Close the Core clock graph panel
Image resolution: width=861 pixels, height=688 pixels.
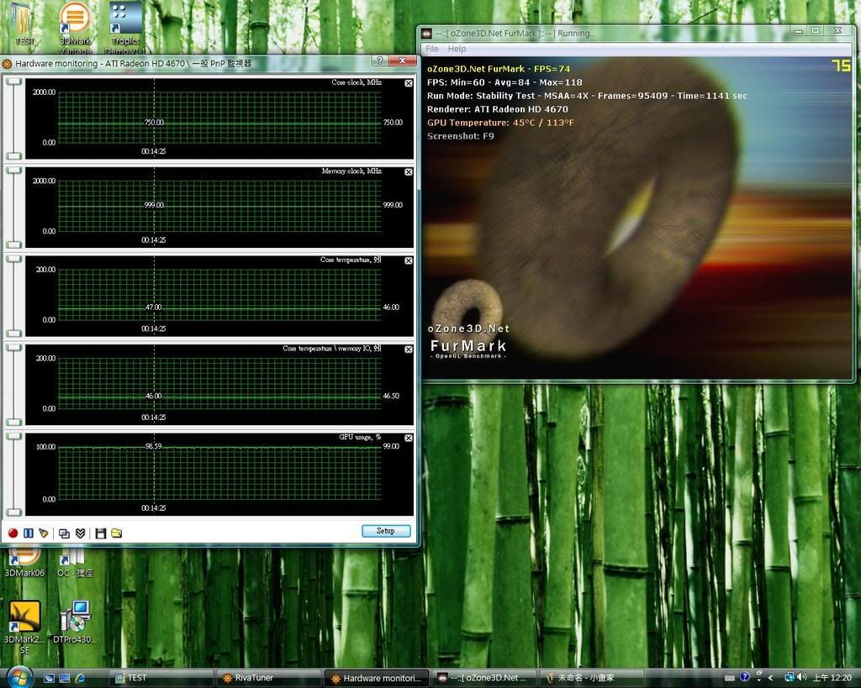click(x=409, y=83)
